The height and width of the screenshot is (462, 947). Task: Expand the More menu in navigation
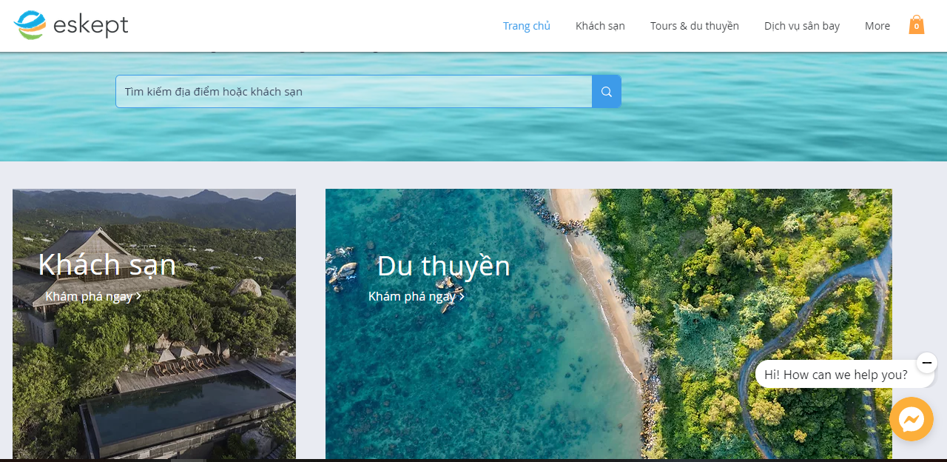click(877, 26)
